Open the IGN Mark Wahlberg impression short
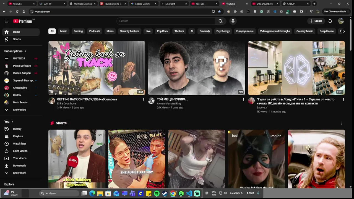The height and width of the screenshot is (199, 354). coord(77,159)
